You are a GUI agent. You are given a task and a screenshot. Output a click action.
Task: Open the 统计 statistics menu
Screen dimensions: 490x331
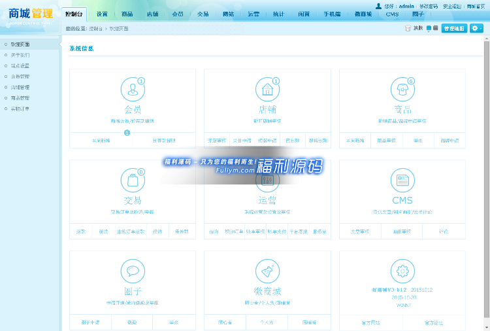[278, 14]
